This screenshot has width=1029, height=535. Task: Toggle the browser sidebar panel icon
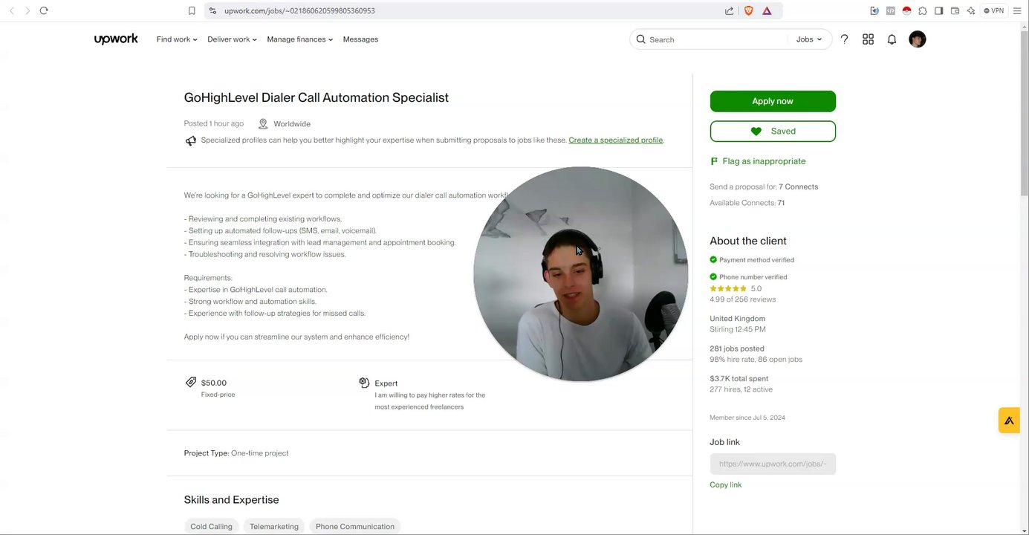point(939,10)
